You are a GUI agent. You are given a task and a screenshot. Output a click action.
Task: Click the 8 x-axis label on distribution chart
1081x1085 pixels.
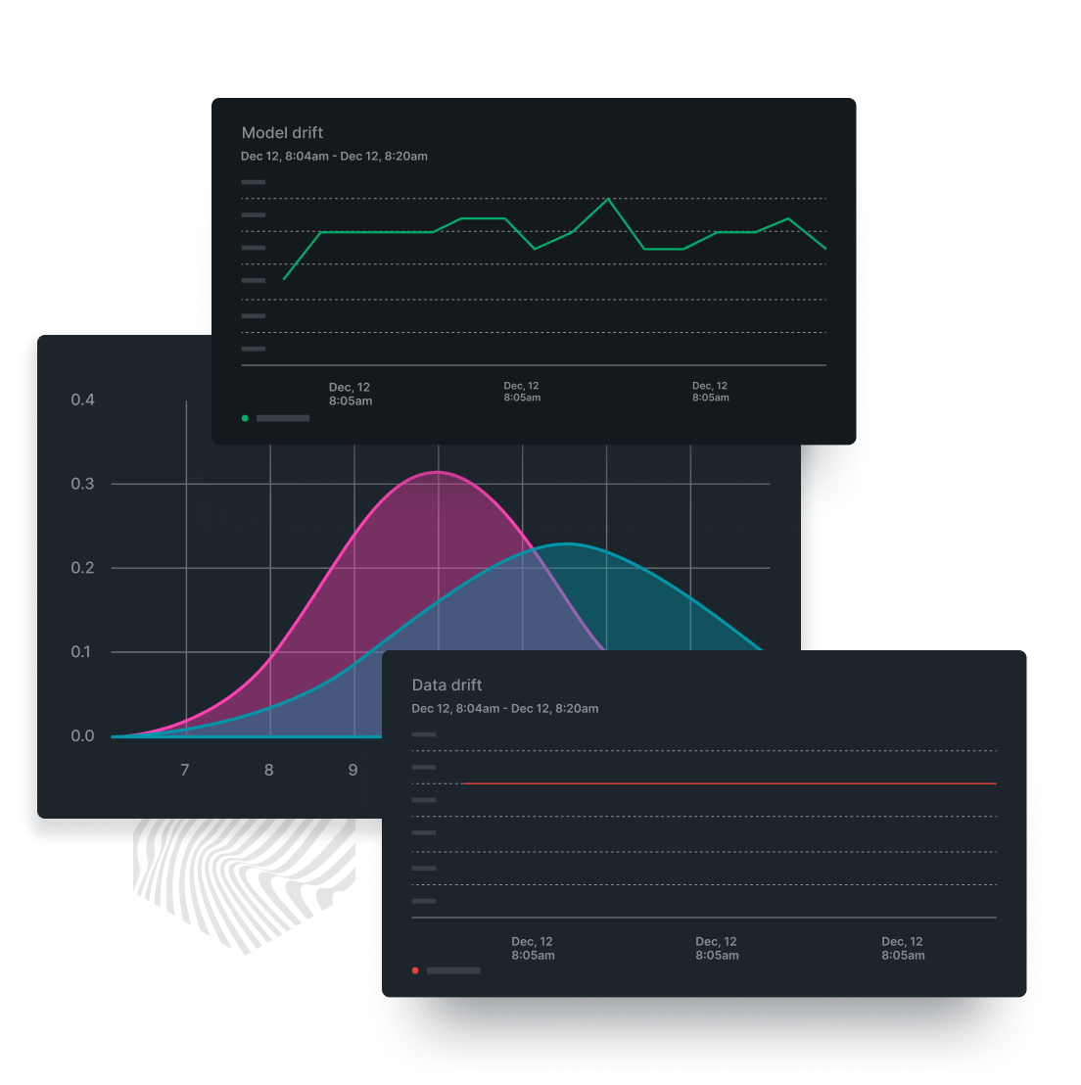[269, 770]
